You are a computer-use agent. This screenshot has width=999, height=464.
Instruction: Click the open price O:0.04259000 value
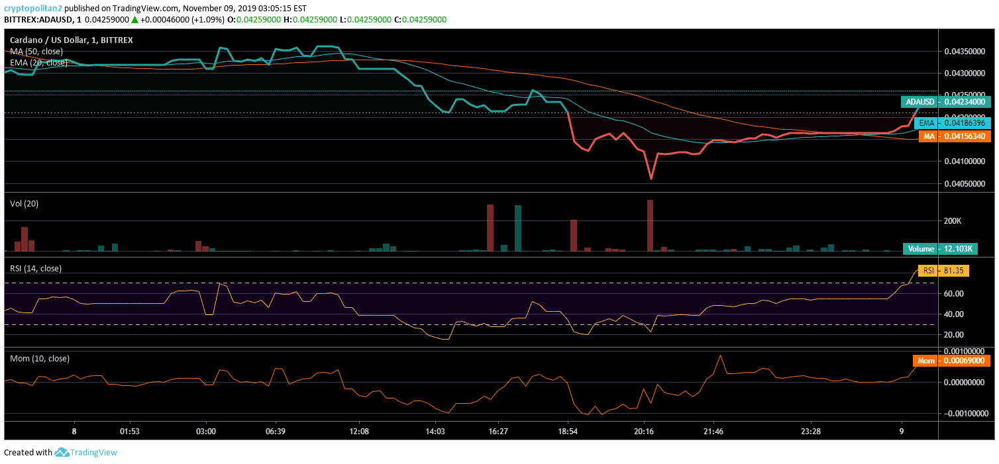(x=253, y=20)
